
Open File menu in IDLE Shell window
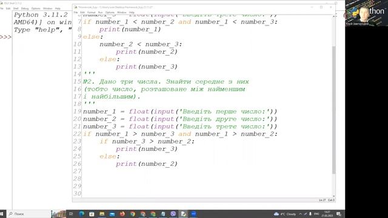[x=1, y=8]
